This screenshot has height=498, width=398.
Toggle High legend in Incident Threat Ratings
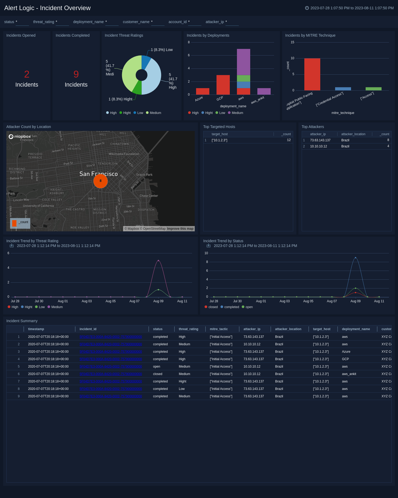click(111, 113)
